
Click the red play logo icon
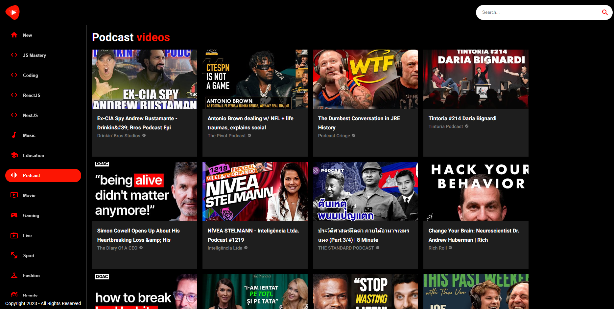[12, 12]
